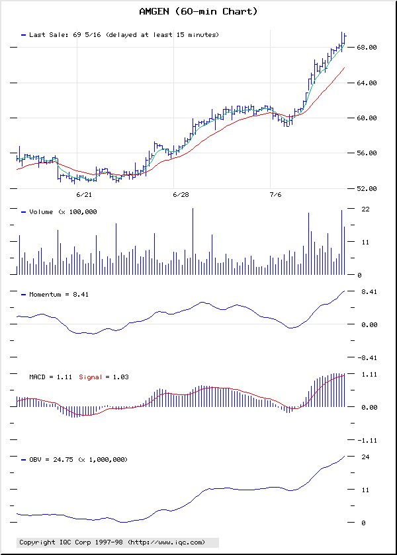Click the Momentum = 8.41 label

[59, 294]
